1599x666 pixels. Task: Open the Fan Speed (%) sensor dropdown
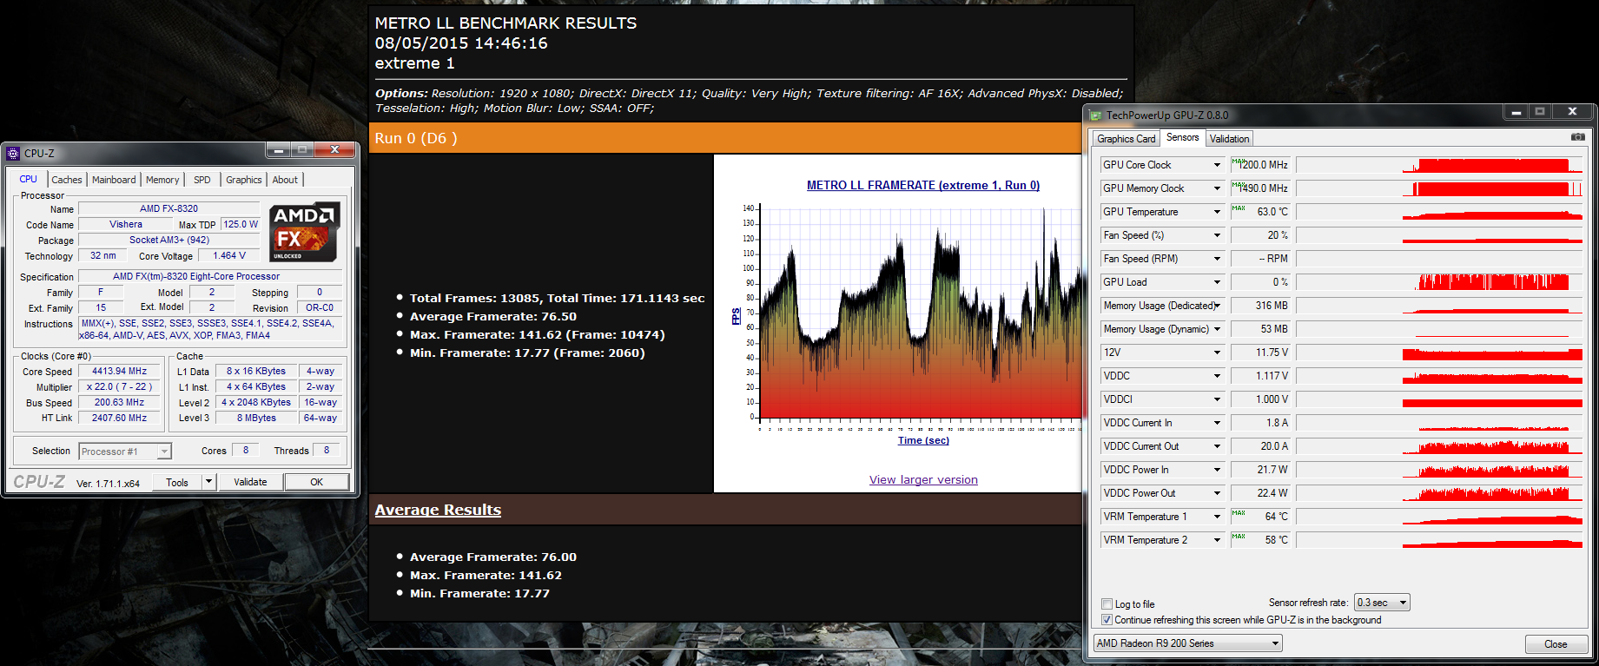[x=1217, y=235]
